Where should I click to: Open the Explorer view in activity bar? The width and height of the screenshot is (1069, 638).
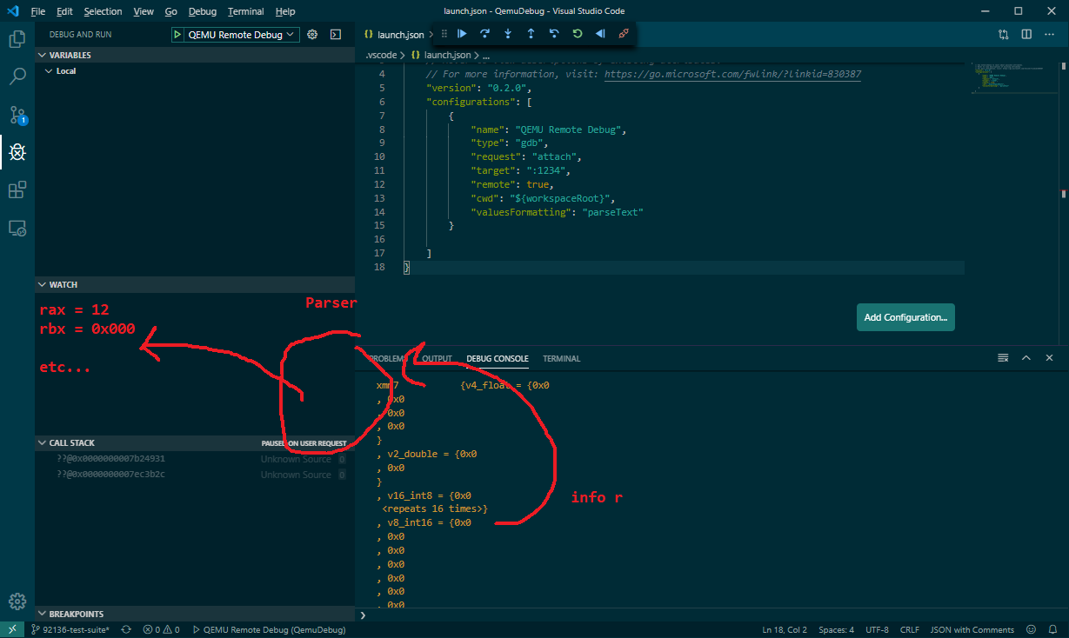click(x=17, y=39)
